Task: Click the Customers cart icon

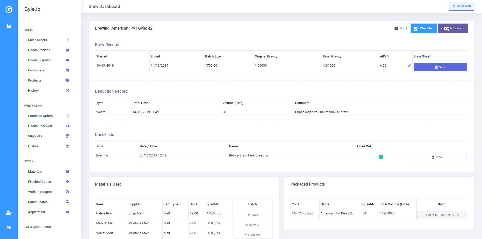Action: pyautogui.click(x=67, y=70)
